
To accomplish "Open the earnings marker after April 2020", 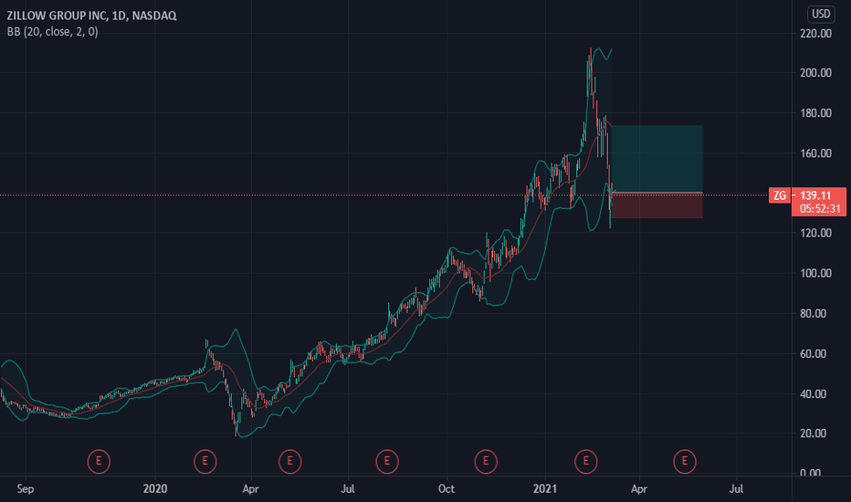I will [x=289, y=461].
